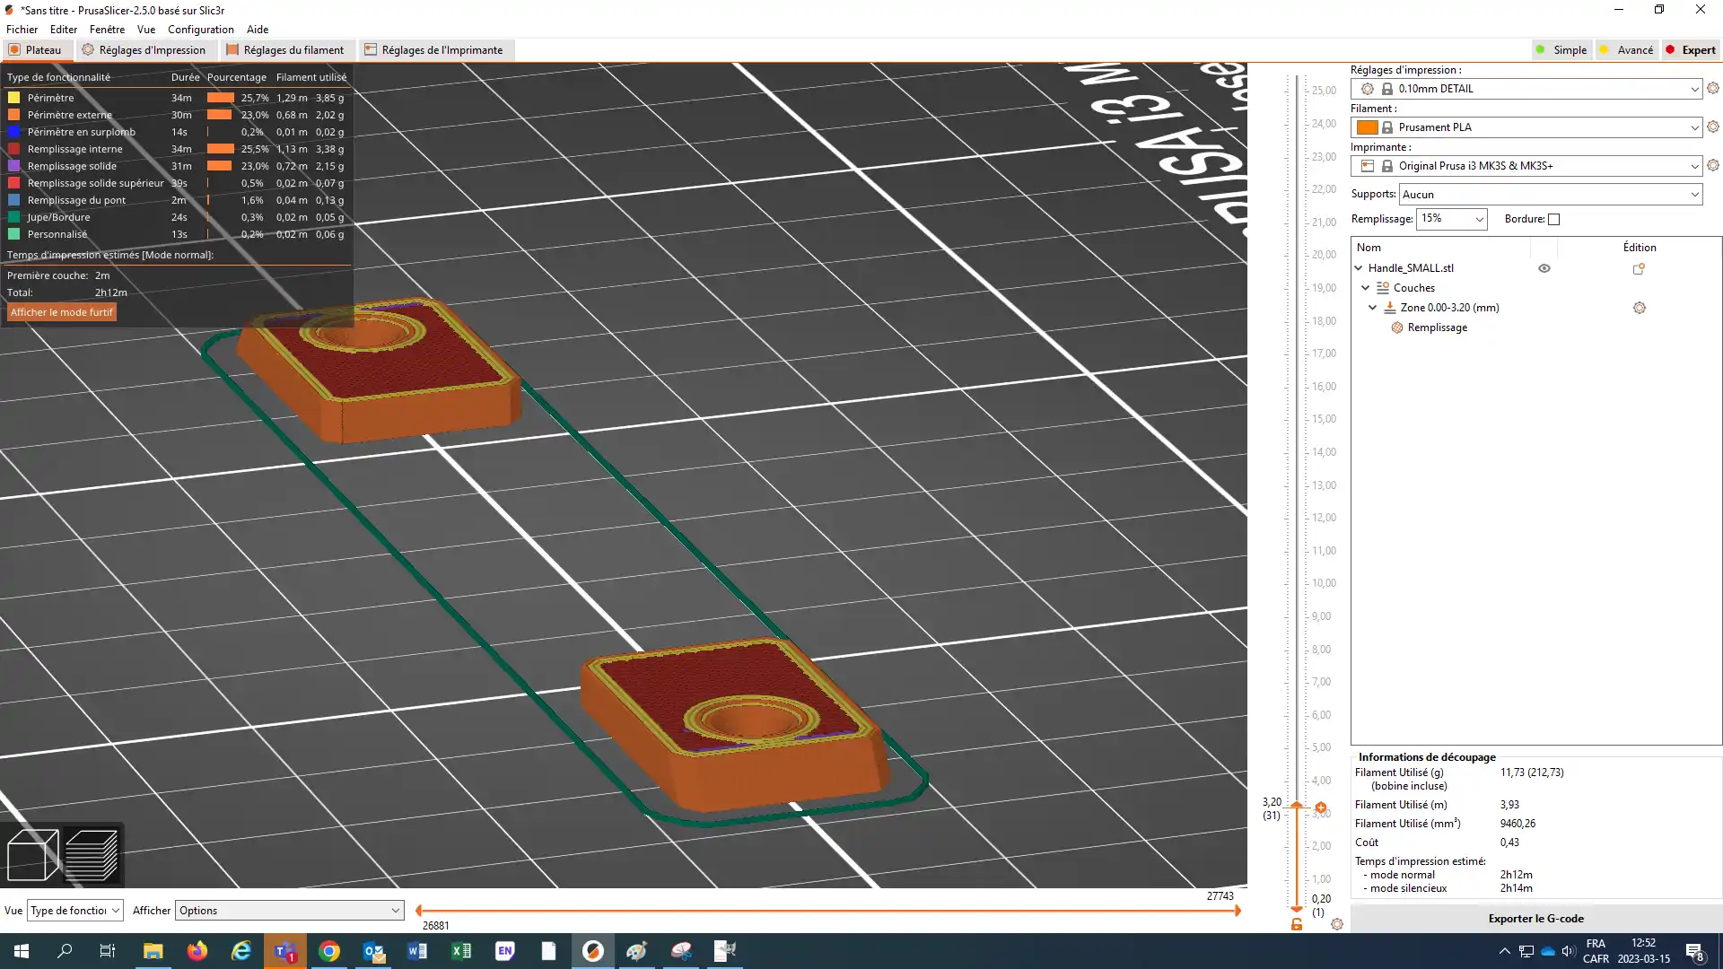Open Google Chrome from the taskbar
1723x969 pixels.
329,951
